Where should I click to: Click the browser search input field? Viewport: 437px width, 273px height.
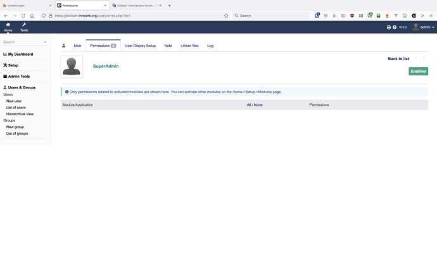(272, 16)
